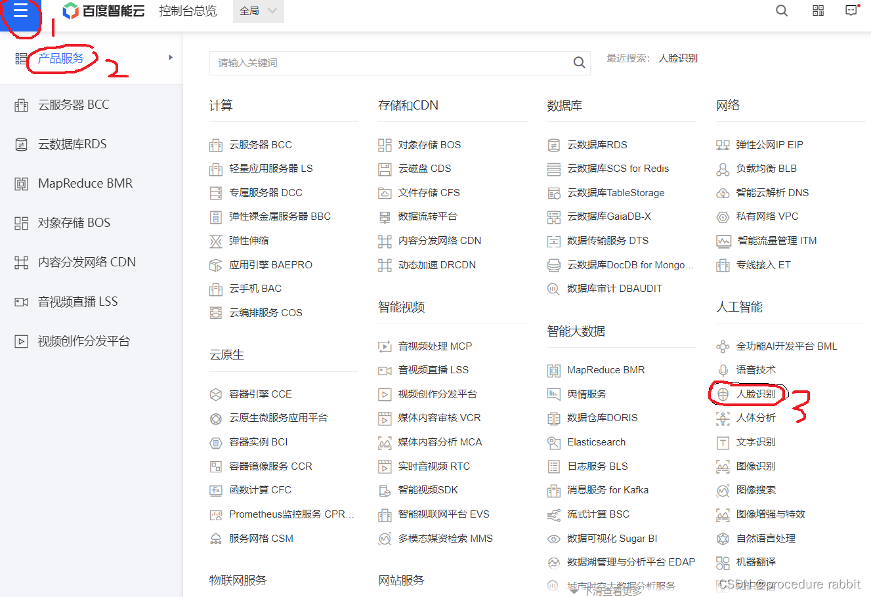Open 人体分析 under 人工智能

755,418
